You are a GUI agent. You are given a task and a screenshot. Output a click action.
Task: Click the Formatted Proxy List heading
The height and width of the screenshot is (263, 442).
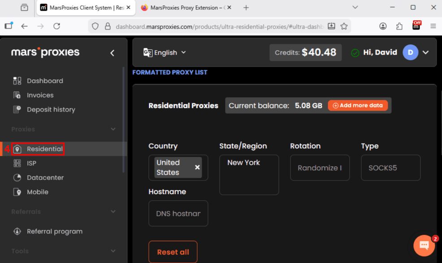pyautogui.click(x=170, y=73)
